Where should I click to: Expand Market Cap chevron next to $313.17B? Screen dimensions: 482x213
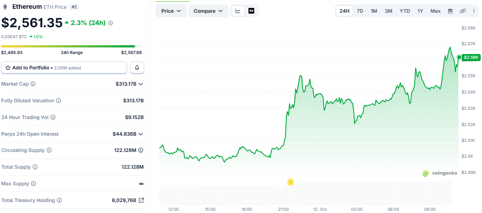pyautogui.click(x=141, y=84)
